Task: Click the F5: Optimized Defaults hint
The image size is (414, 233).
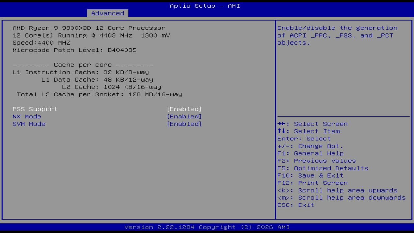Action: (323, 169)
